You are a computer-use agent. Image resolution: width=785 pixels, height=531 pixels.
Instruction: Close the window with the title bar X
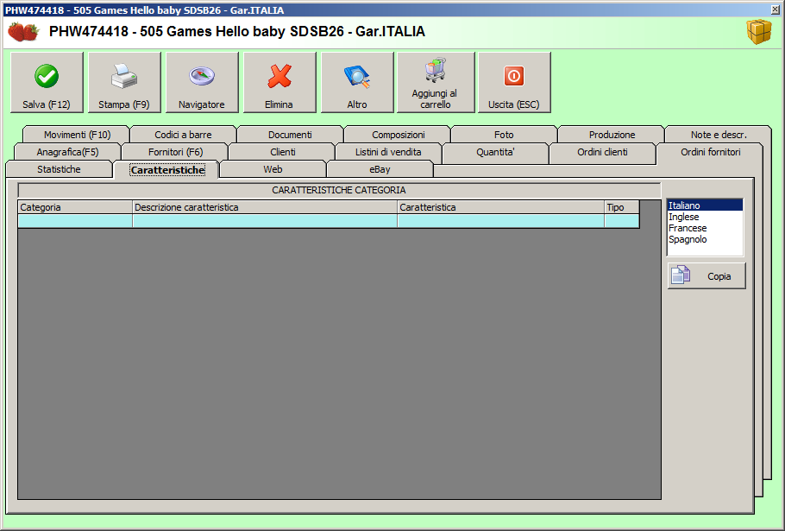(x=775, y=9)
